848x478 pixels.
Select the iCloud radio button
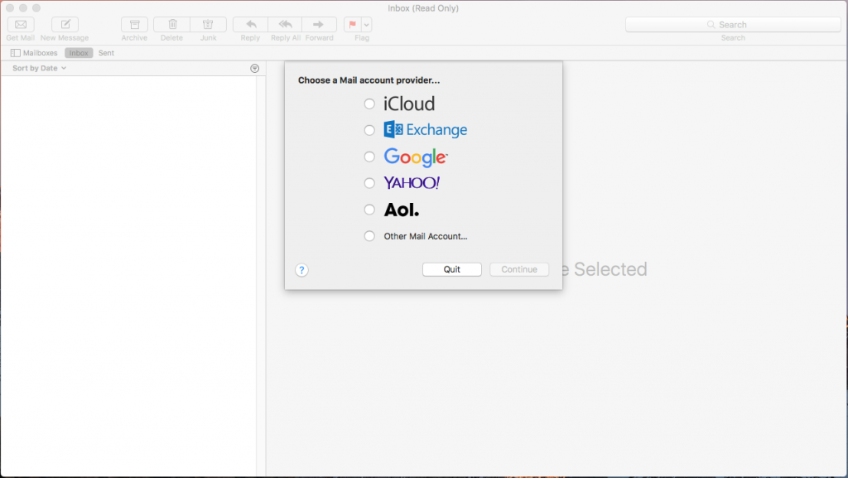pos(369,104)
